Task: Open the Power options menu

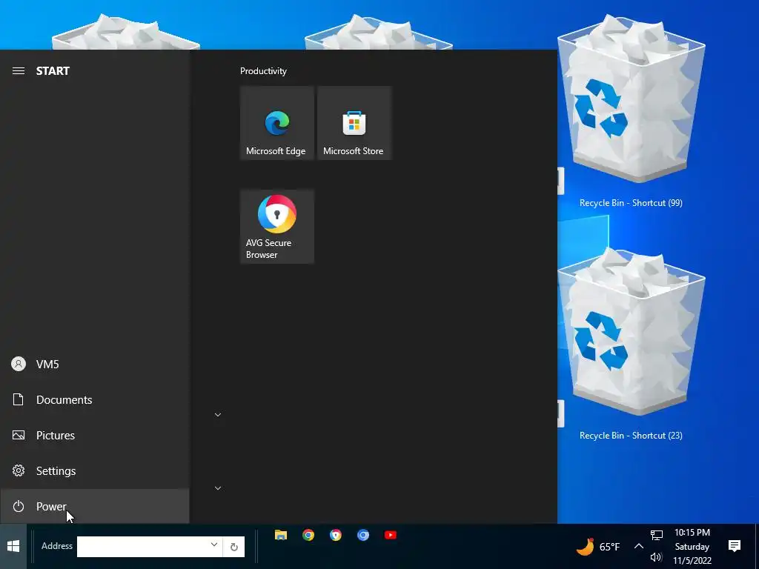Action: pos(94,506)
